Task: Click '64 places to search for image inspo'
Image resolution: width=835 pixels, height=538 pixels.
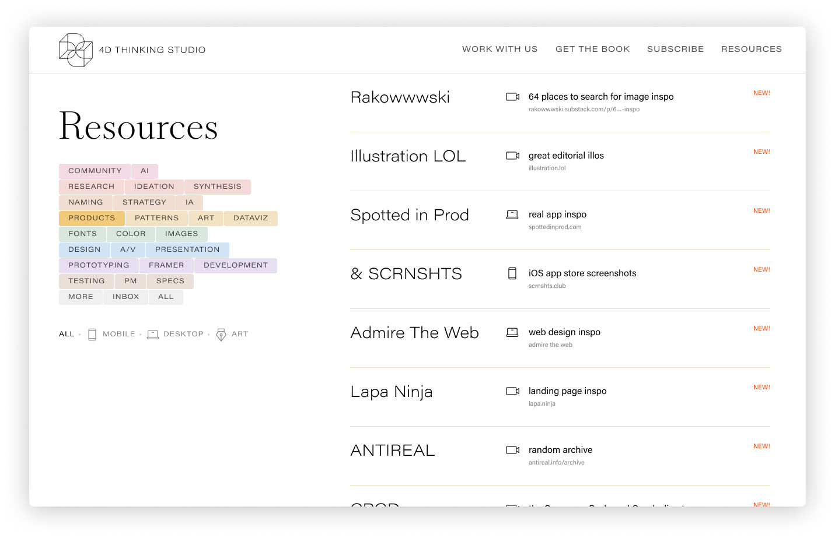Action: point(601,97)
